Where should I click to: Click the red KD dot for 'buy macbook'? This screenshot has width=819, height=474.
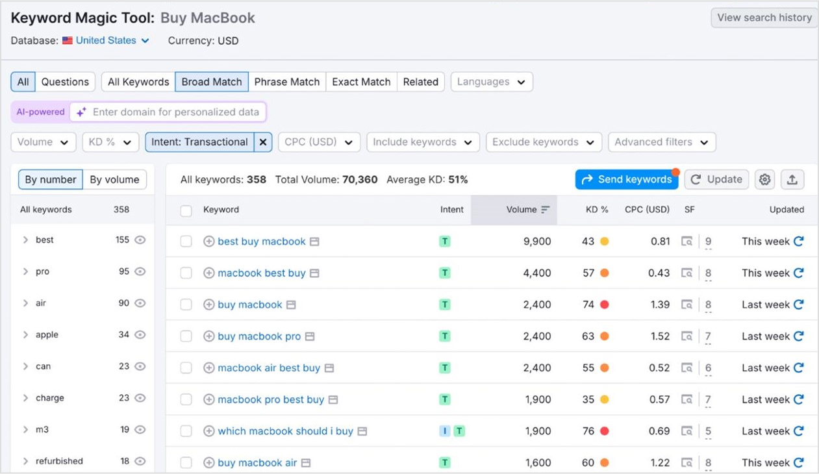click(x=604, y=305)
